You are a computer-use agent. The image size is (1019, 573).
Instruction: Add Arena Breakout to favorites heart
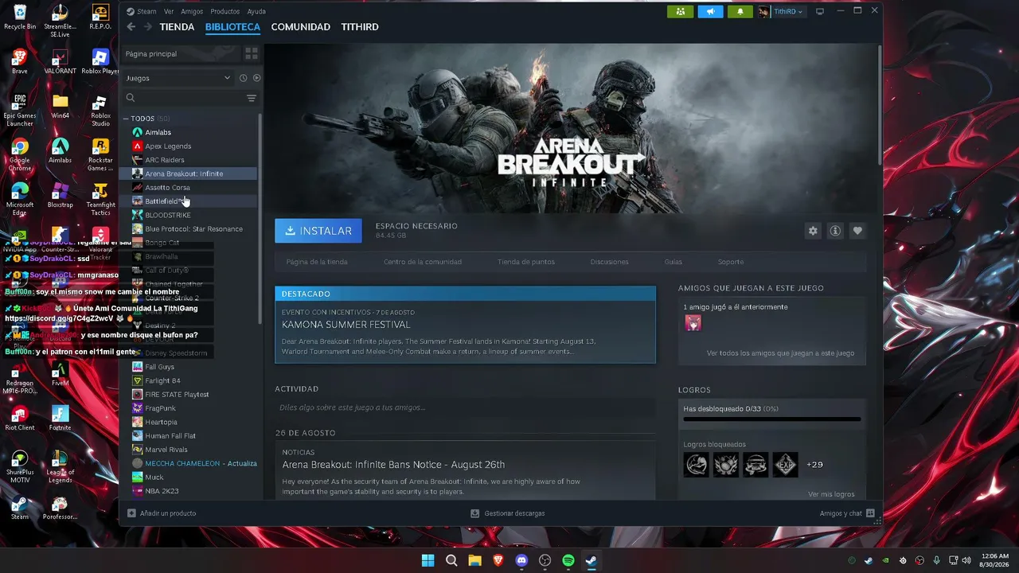click(857, 231)
